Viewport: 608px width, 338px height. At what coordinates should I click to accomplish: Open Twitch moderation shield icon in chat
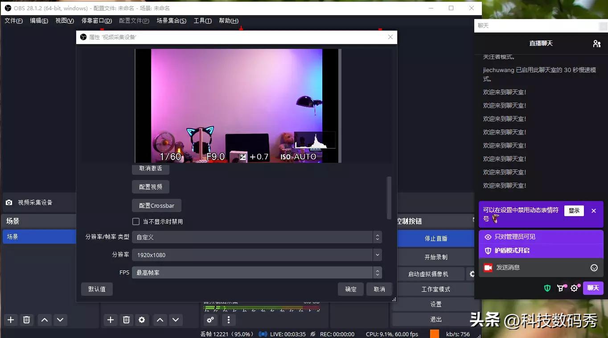click(547, 288)
